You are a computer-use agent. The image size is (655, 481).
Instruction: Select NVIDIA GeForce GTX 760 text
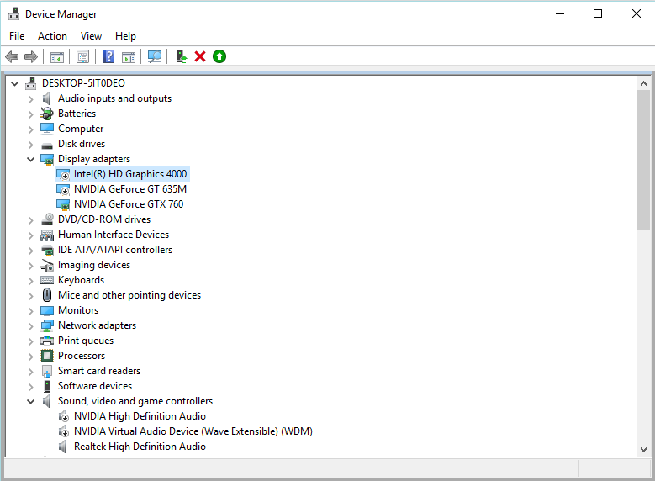pyautogui.click(x=129, y=204)
